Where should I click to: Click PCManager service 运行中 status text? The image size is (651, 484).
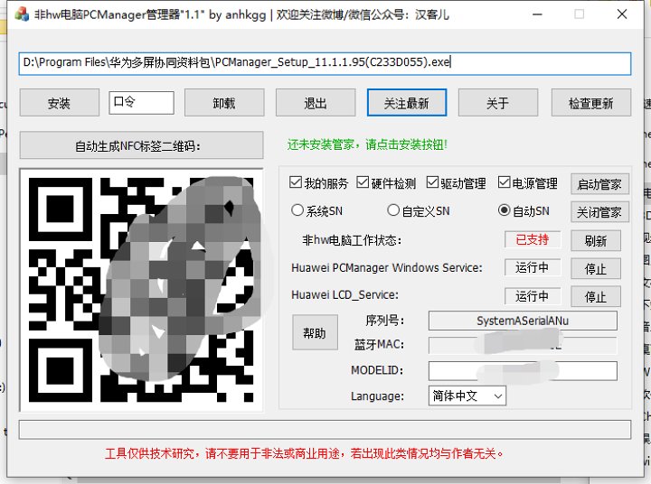(x=533, y=267)
